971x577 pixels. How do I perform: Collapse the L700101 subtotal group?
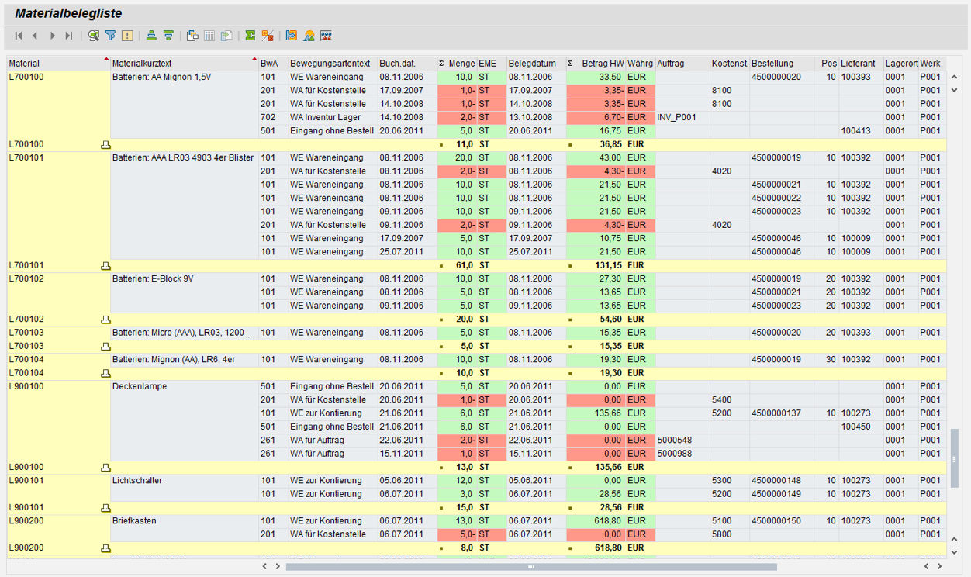[x=105, y=265]
